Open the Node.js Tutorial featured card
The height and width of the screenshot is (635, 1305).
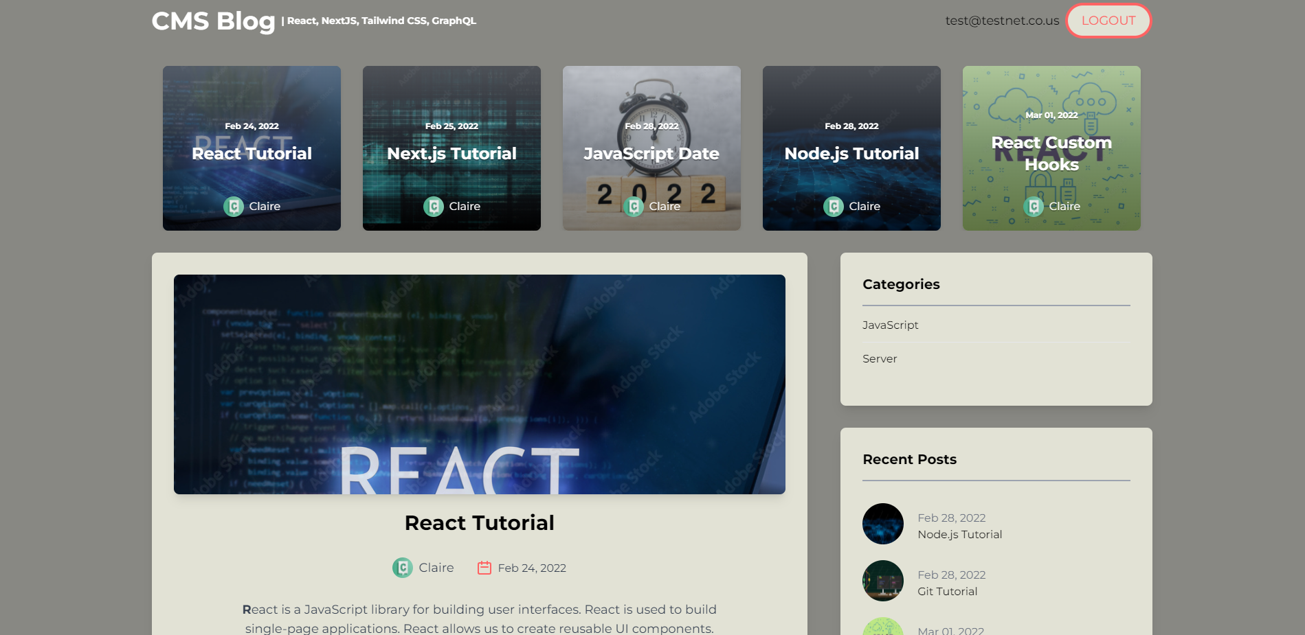(851, 148)
